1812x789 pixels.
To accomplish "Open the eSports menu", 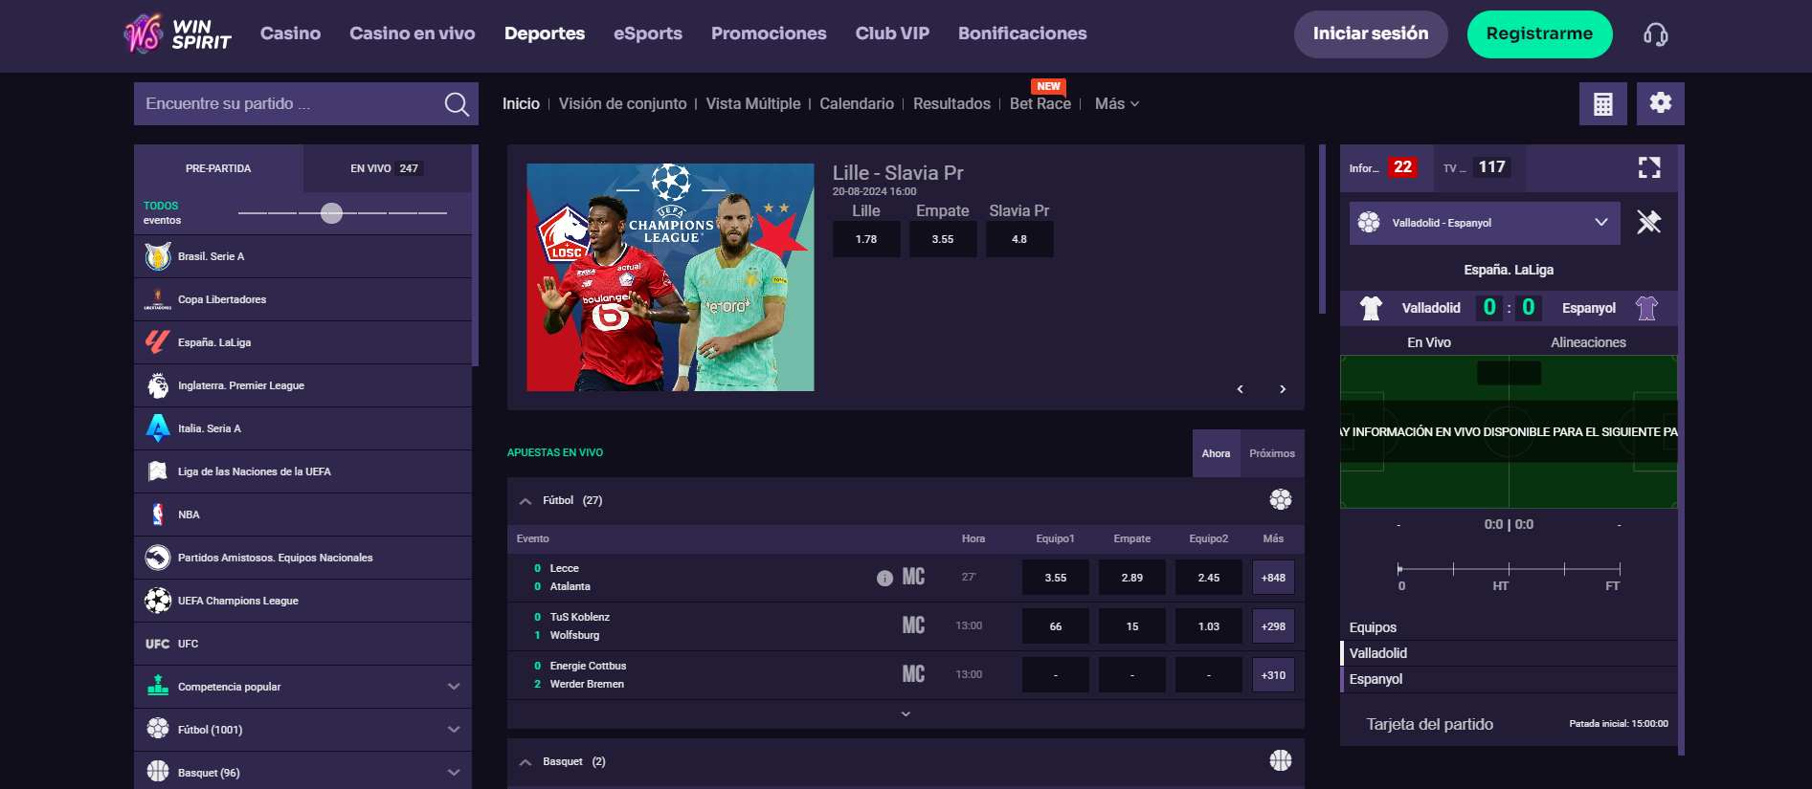I will pos(648,33).
